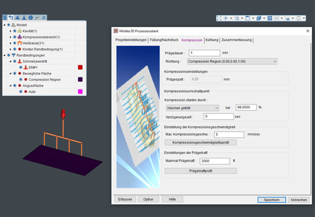Toggle visibility of Knoten Randbedingung(1)
Image resolution: width=315 pixels, height=217 pixels.
(x=15, y=49)
